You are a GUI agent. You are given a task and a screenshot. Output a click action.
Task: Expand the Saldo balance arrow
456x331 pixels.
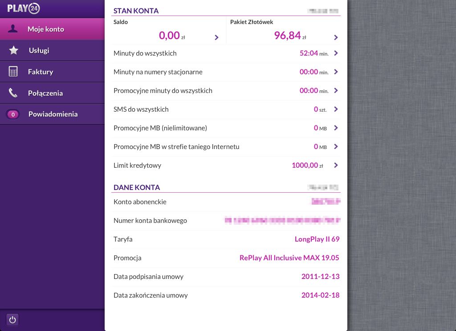pos(216,37)
